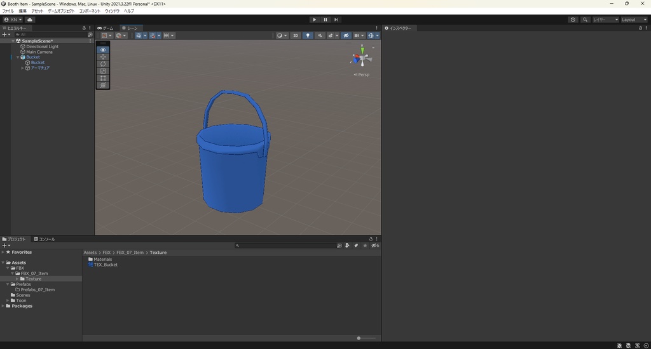Activate the hand View tool

pos(103,50)
